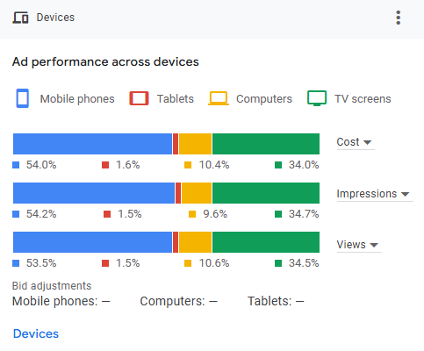Click red 1.5% swatch under Impressions bar
This screenshot has width=424, height=351.
click(x=107, y=214)
